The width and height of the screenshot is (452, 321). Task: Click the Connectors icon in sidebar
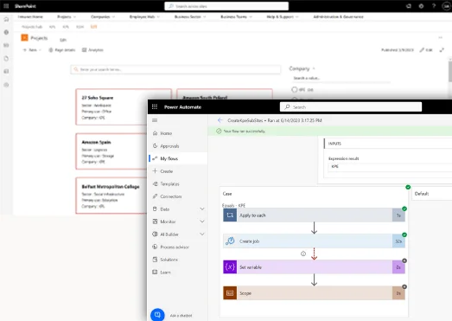pyautogui.click(x=155, y=196)
